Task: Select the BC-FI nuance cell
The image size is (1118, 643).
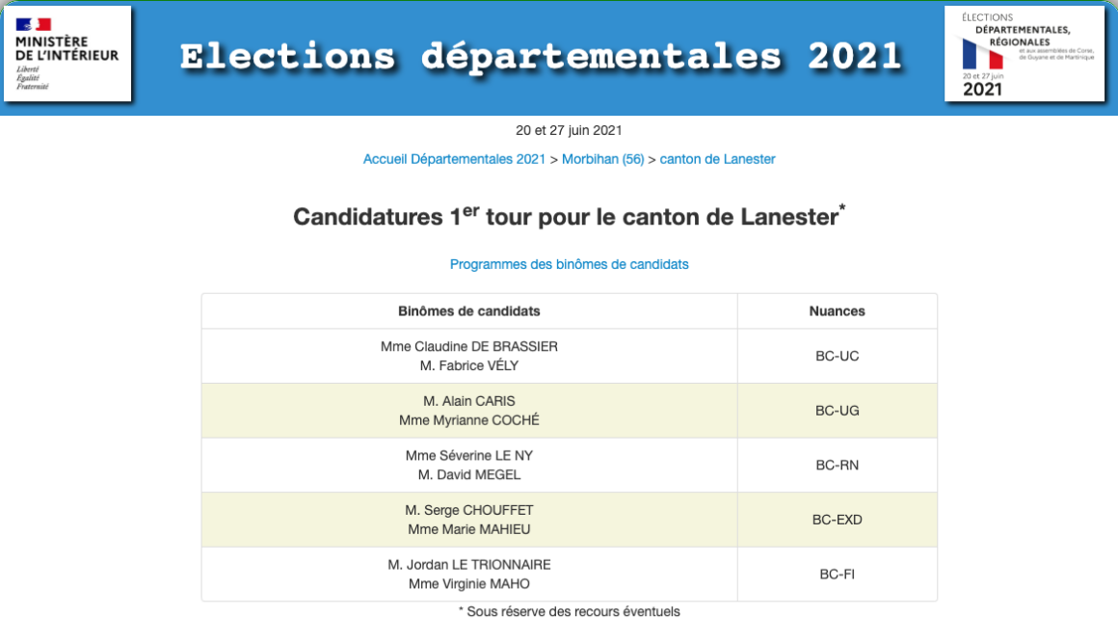Action: [x=837, y=575]
